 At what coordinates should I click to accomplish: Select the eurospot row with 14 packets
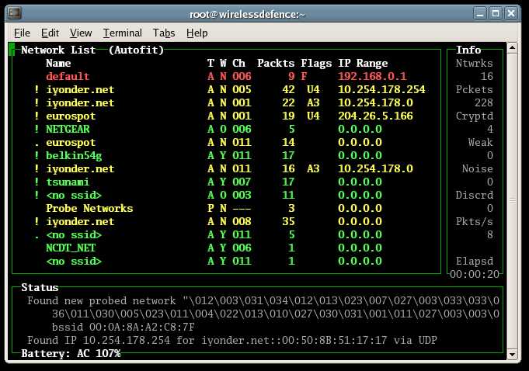[x=226, y=142]
